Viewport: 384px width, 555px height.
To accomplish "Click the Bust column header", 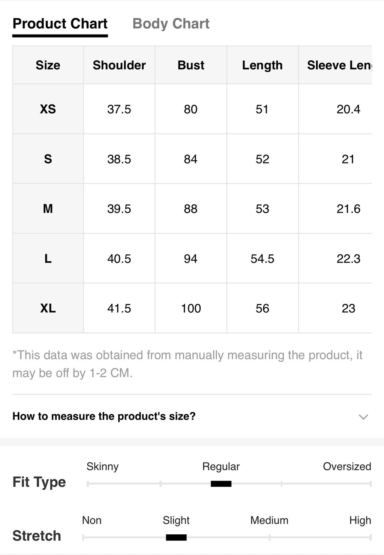I will tap(191, 65).
